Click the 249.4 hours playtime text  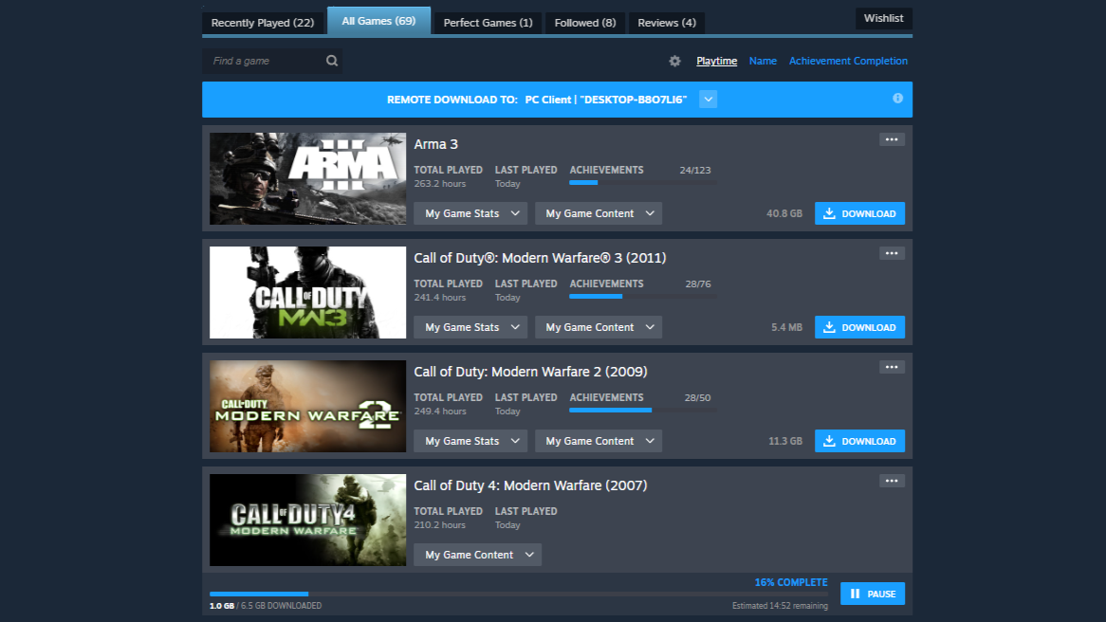(x=439, y=412)
